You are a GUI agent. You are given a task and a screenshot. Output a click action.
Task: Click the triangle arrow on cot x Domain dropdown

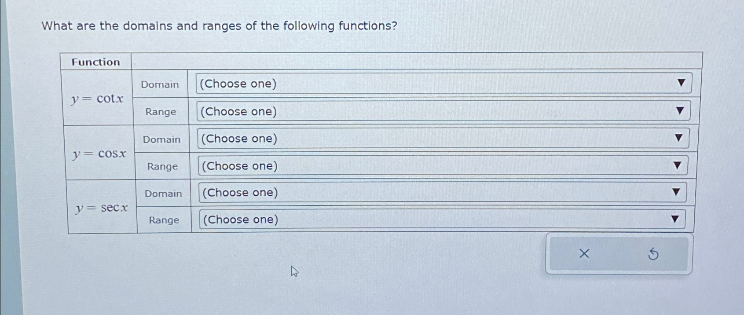coord(681,83)
